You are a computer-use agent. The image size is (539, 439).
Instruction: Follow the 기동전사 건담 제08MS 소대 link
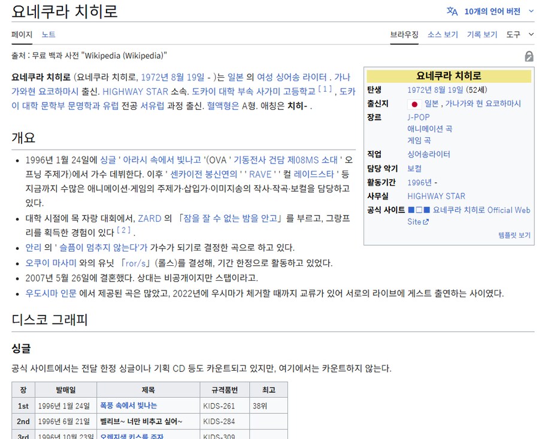click(x=286, y=160)
